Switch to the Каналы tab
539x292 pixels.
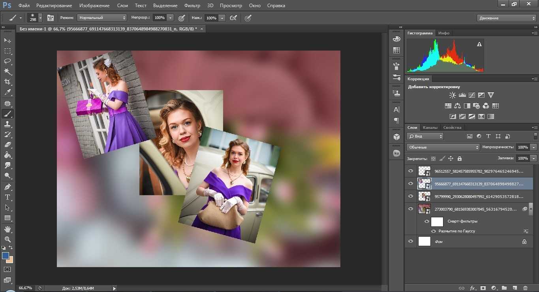click(430, 128)
